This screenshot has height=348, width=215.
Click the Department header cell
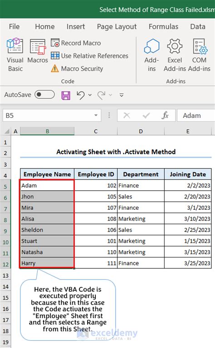tap(141, 174)
